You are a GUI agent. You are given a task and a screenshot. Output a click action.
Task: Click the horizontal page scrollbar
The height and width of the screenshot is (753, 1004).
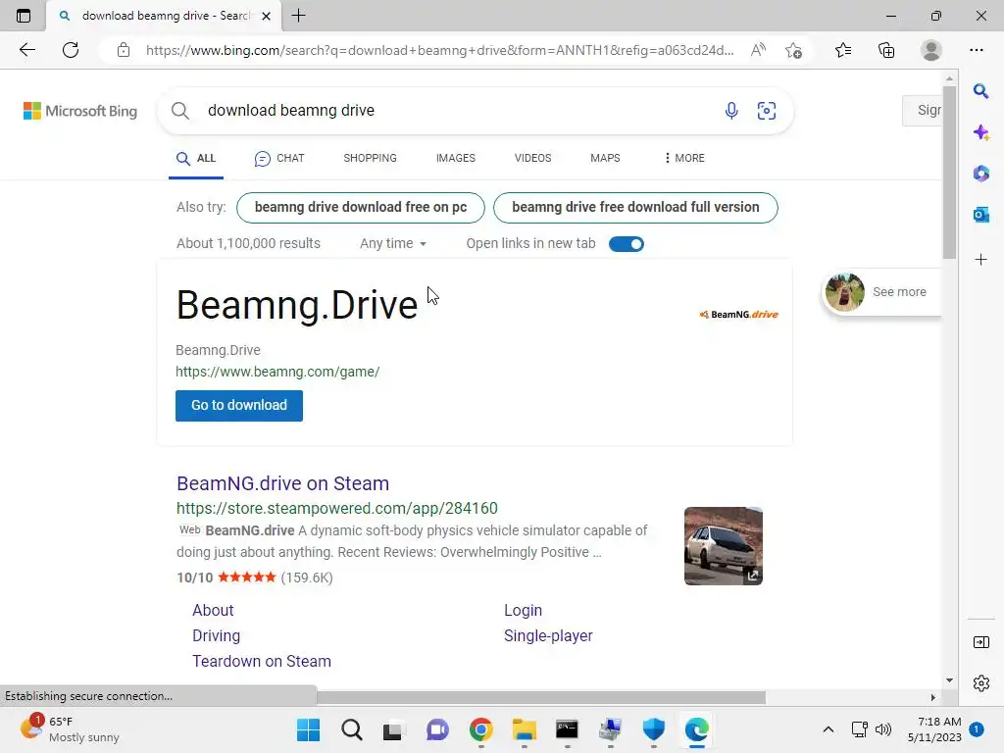pyautogui.click(x=541, y=697)
